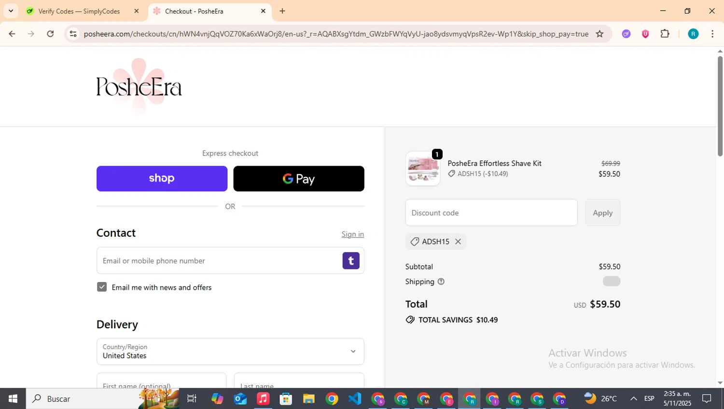This screenshot has height=409, width=724.
Task: Click scrollbar down arrow
Action: tap(720, 383)
